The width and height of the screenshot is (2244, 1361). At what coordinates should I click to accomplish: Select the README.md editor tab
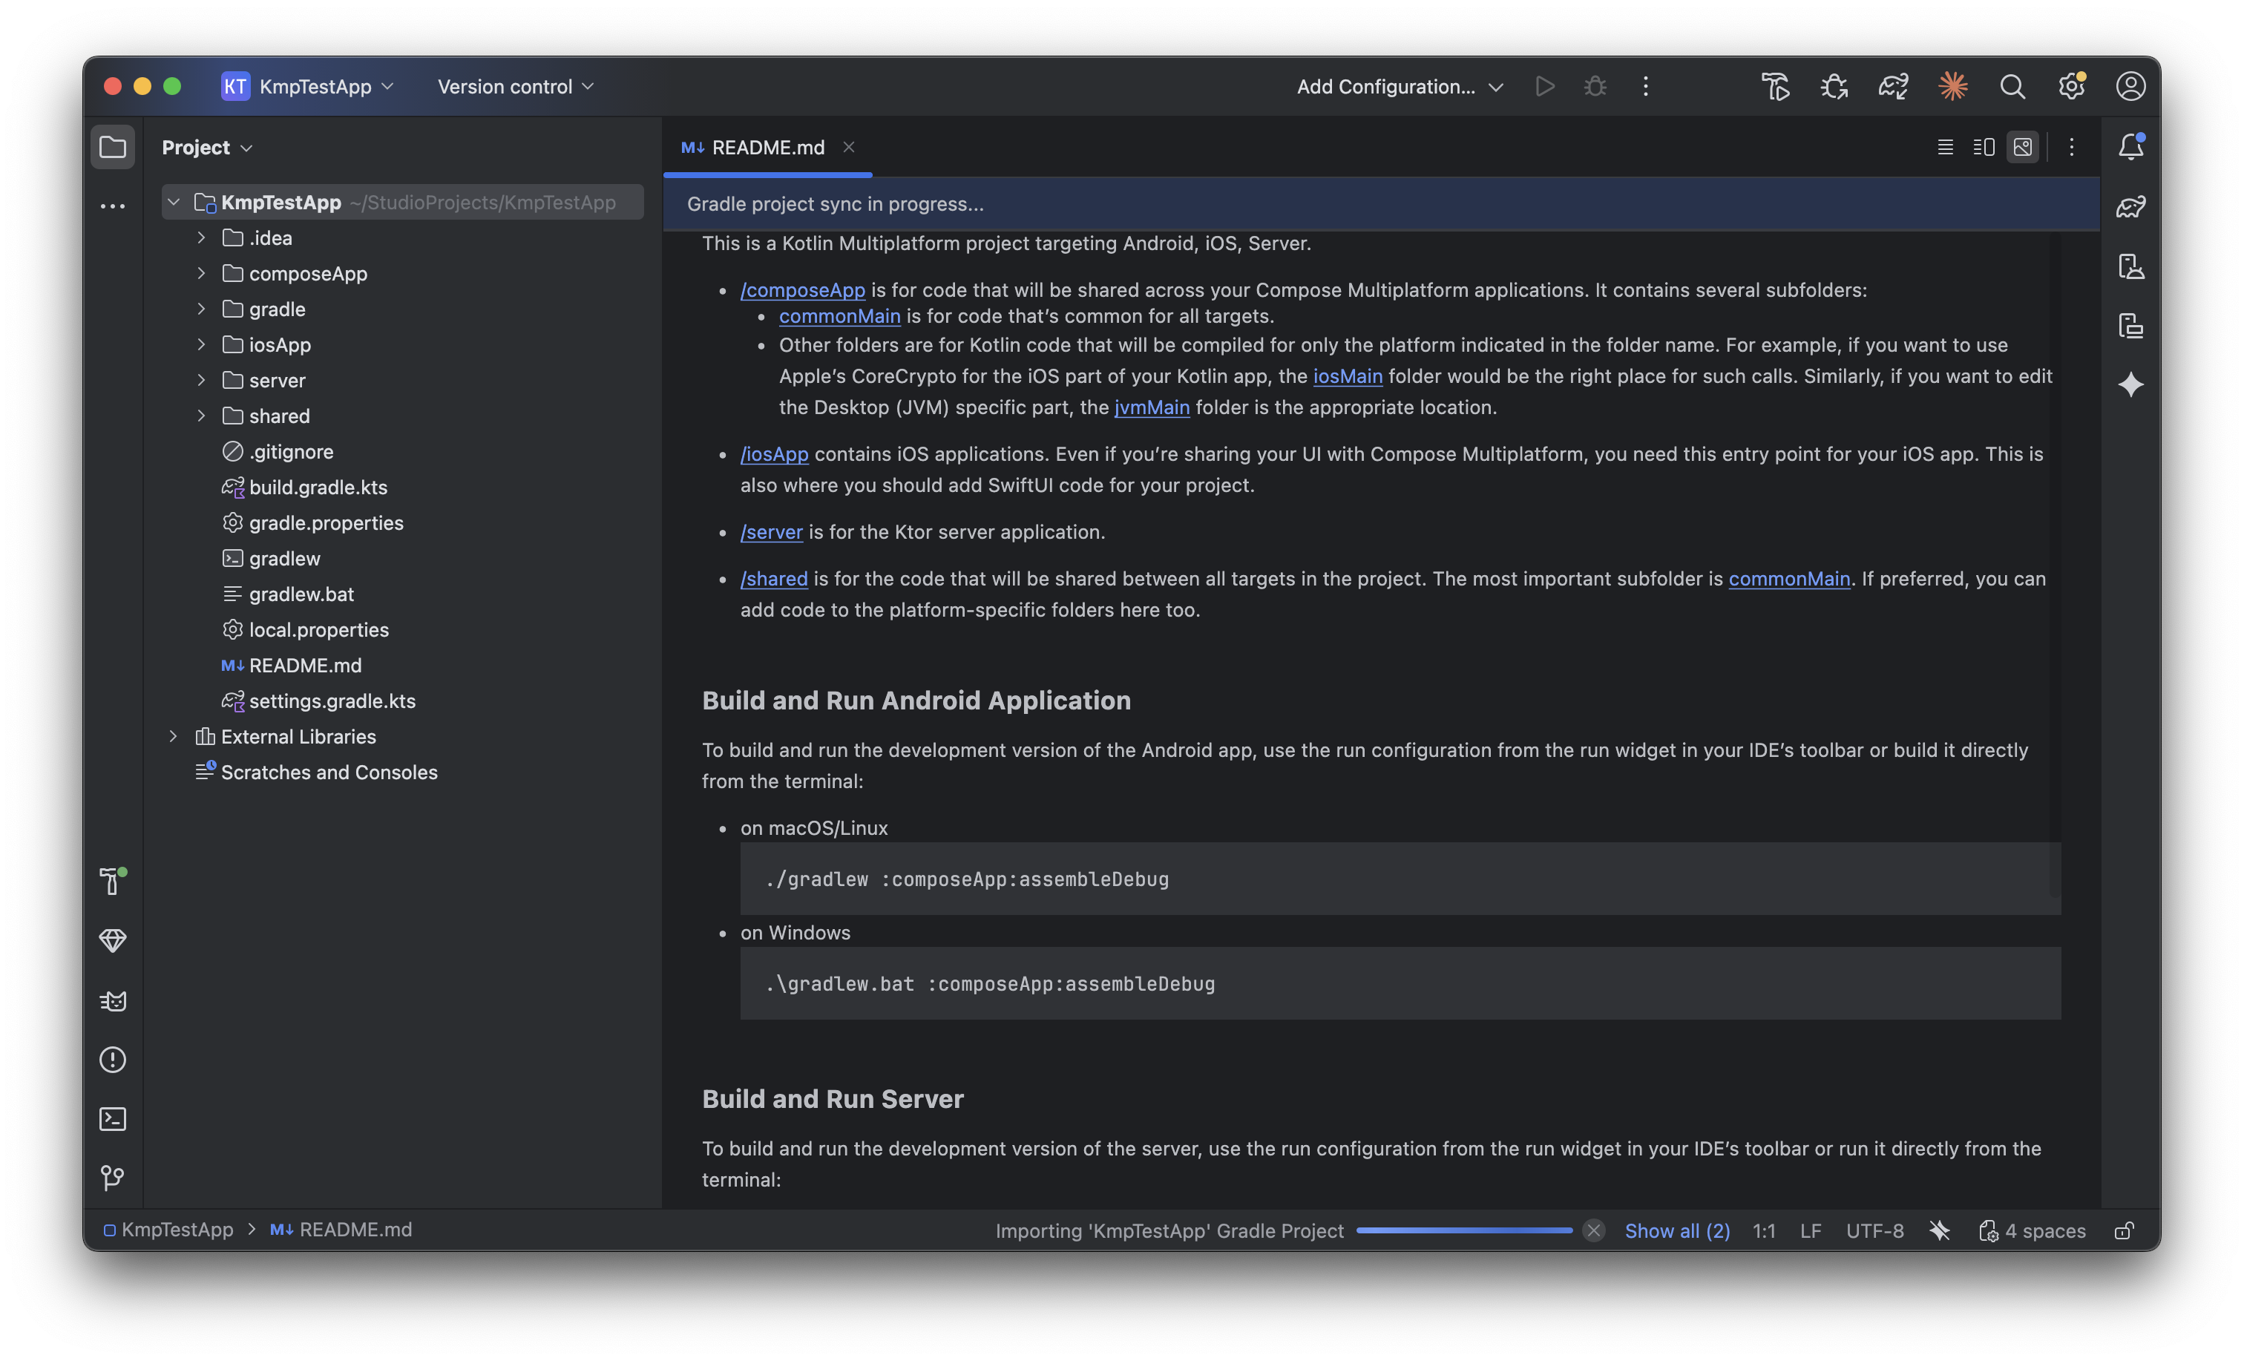point(767,148)
